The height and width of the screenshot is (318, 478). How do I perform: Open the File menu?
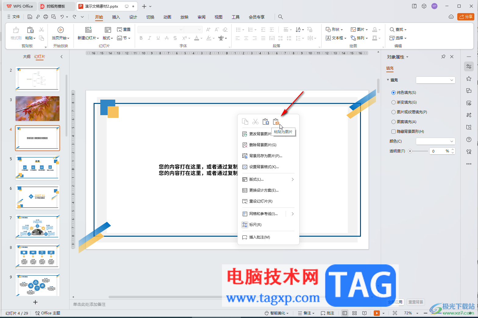point(14,17)
